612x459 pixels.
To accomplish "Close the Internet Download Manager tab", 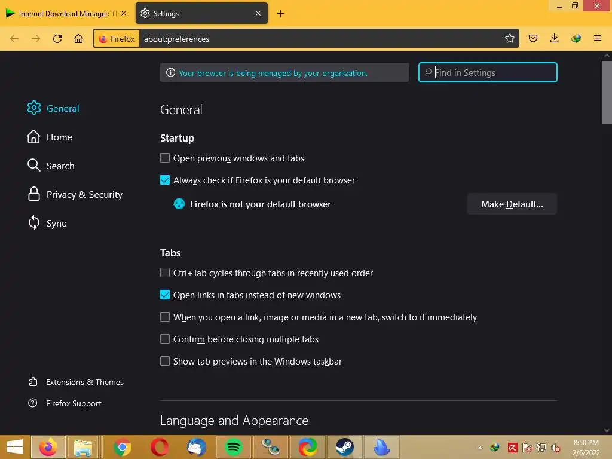I will click(124, 13).
